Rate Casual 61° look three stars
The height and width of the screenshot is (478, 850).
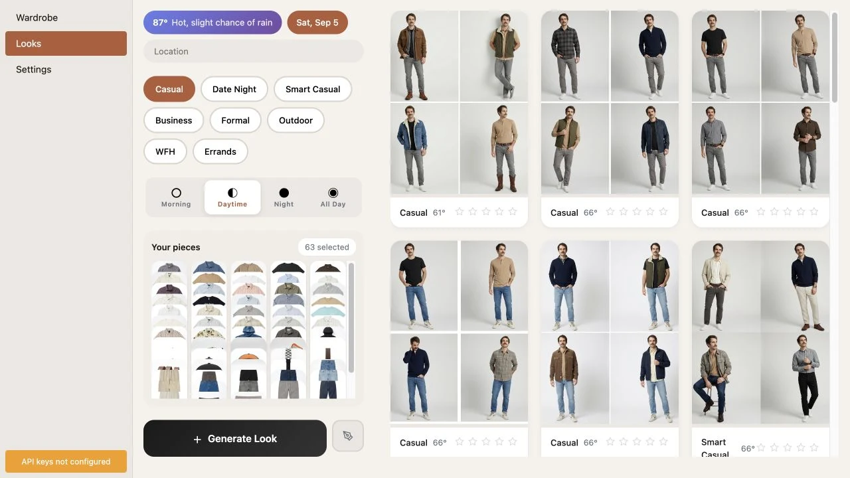coord(486,212)
